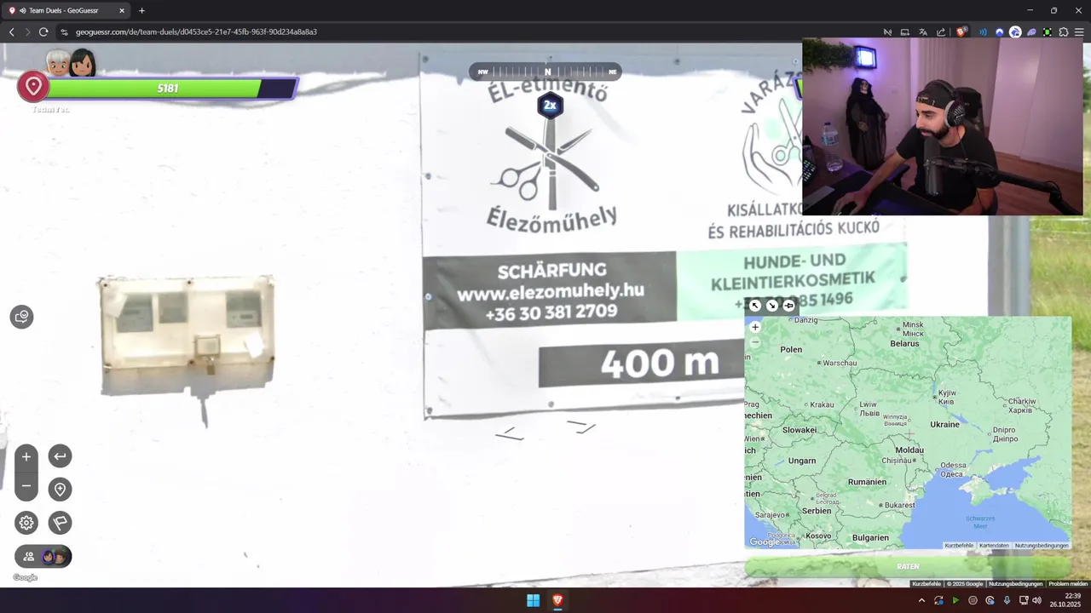Open a new browser tab

[x=141, y=11]
